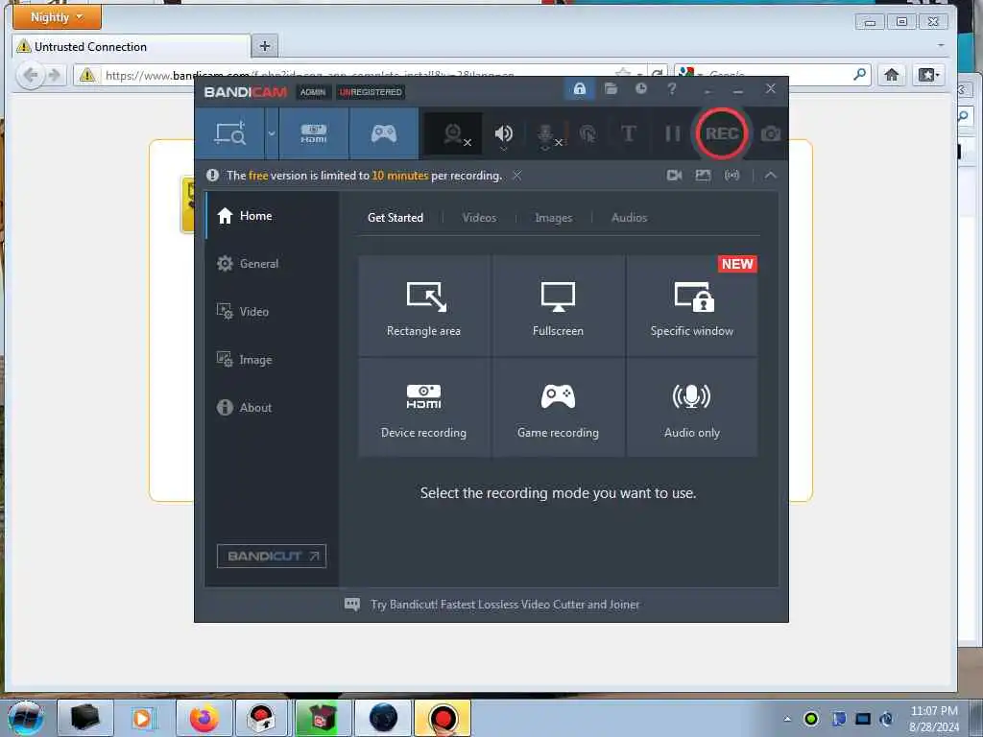Dismiss the free version limit notice
The height and width of the screenshot is (737, 983).
click(x=516, y=176)
